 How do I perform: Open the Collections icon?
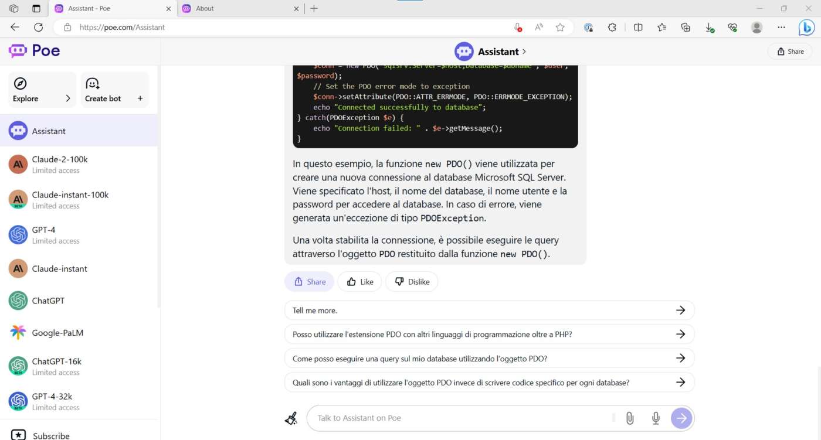686,27
